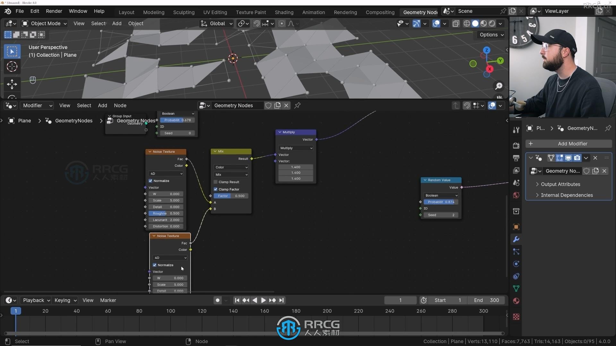The width and height of the screenshot is (616, 346).
Task: Open the View Layer properties tab
Action: pos(516,170)
